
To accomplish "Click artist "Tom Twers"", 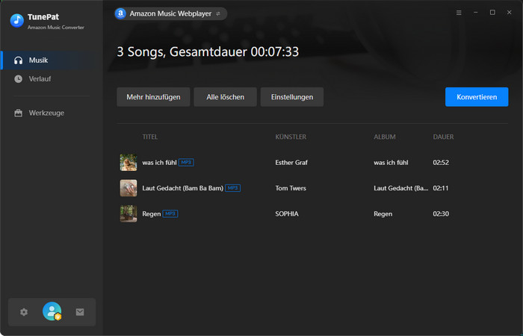I will point(291,188).
